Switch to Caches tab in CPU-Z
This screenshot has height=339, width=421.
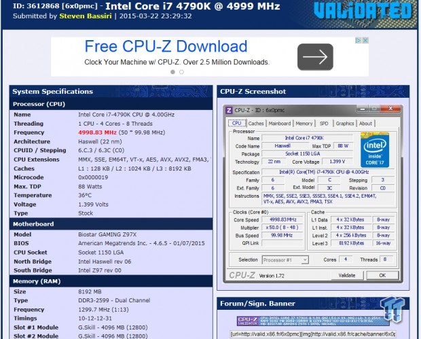pos(256,124)
